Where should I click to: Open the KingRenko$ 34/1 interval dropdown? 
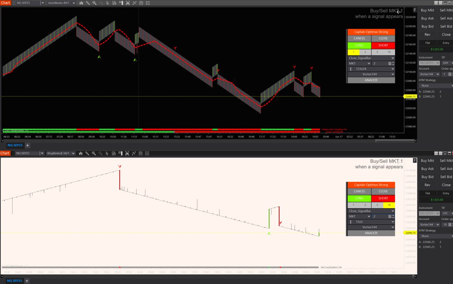[x=60, y=153]
